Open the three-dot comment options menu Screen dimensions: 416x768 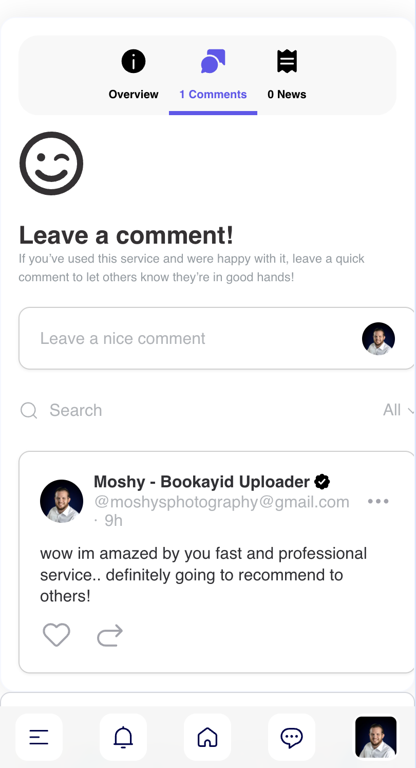[379, 501]
